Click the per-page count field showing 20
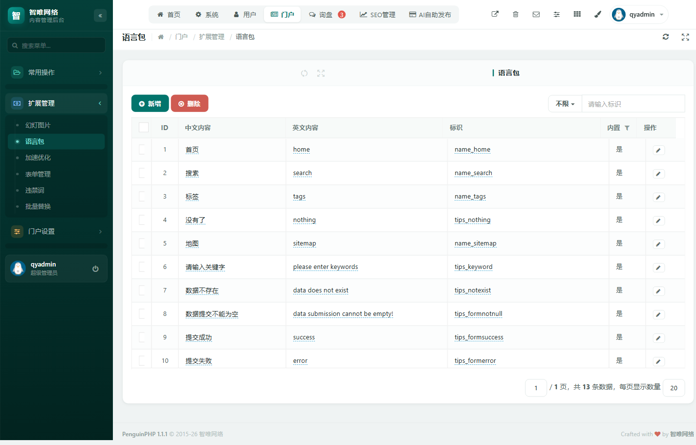 [x=674, y=388]
